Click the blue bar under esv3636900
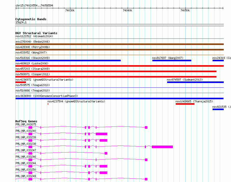This screenshot has width=231, height=182. pos(119,98)
